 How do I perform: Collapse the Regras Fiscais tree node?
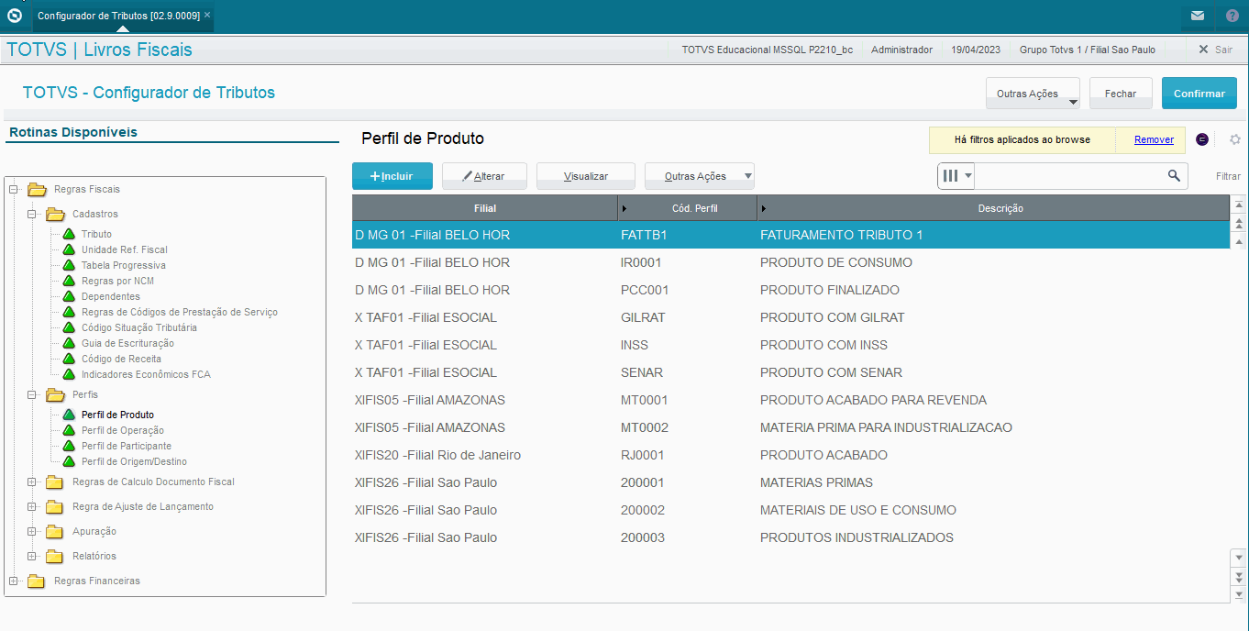[x=14, y=190]
